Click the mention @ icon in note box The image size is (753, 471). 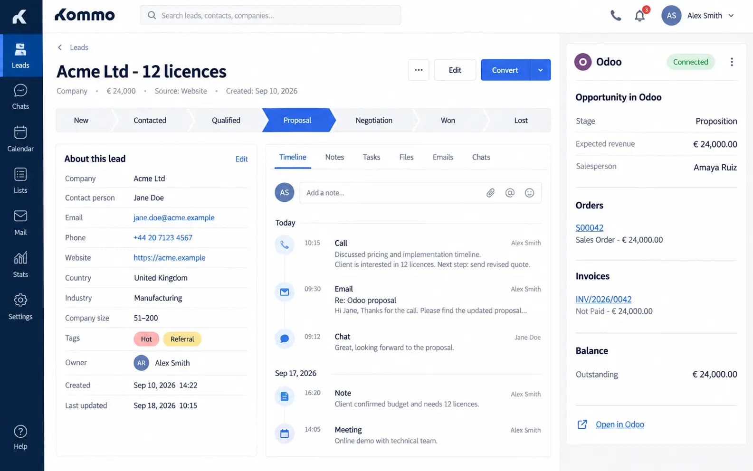tap(510, 193)
